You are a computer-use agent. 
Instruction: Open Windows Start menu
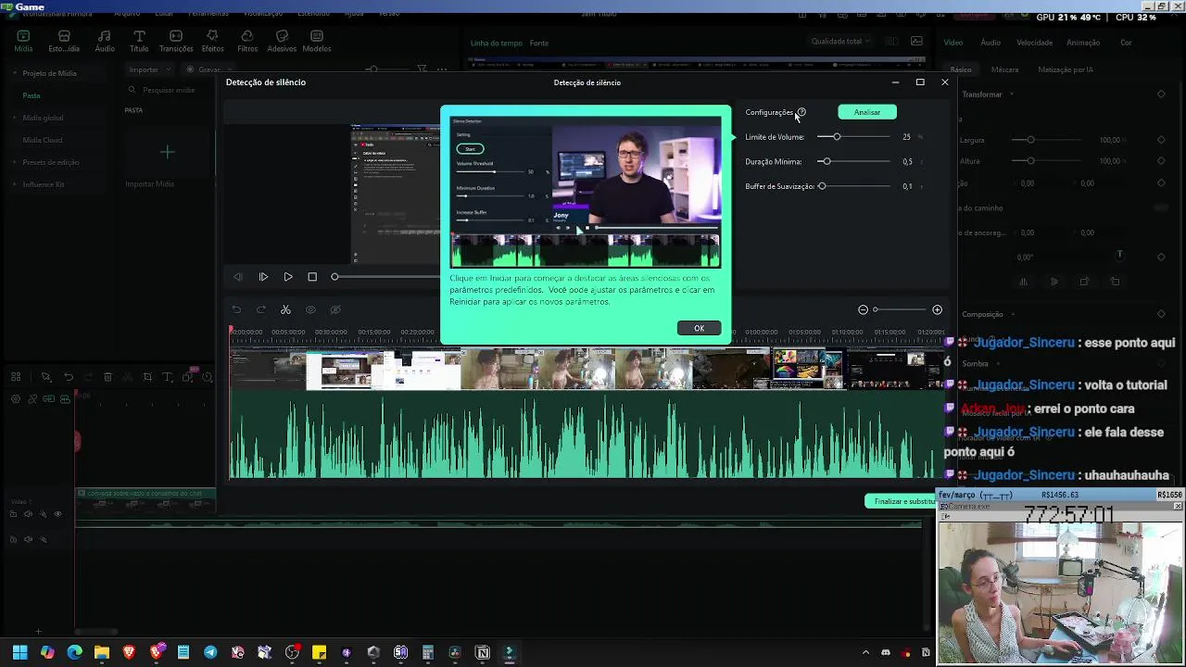(19, 652)
